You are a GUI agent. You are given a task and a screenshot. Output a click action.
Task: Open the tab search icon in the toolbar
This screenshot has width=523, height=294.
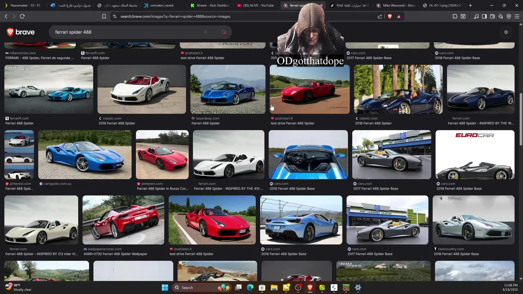(x=463, y=16)
